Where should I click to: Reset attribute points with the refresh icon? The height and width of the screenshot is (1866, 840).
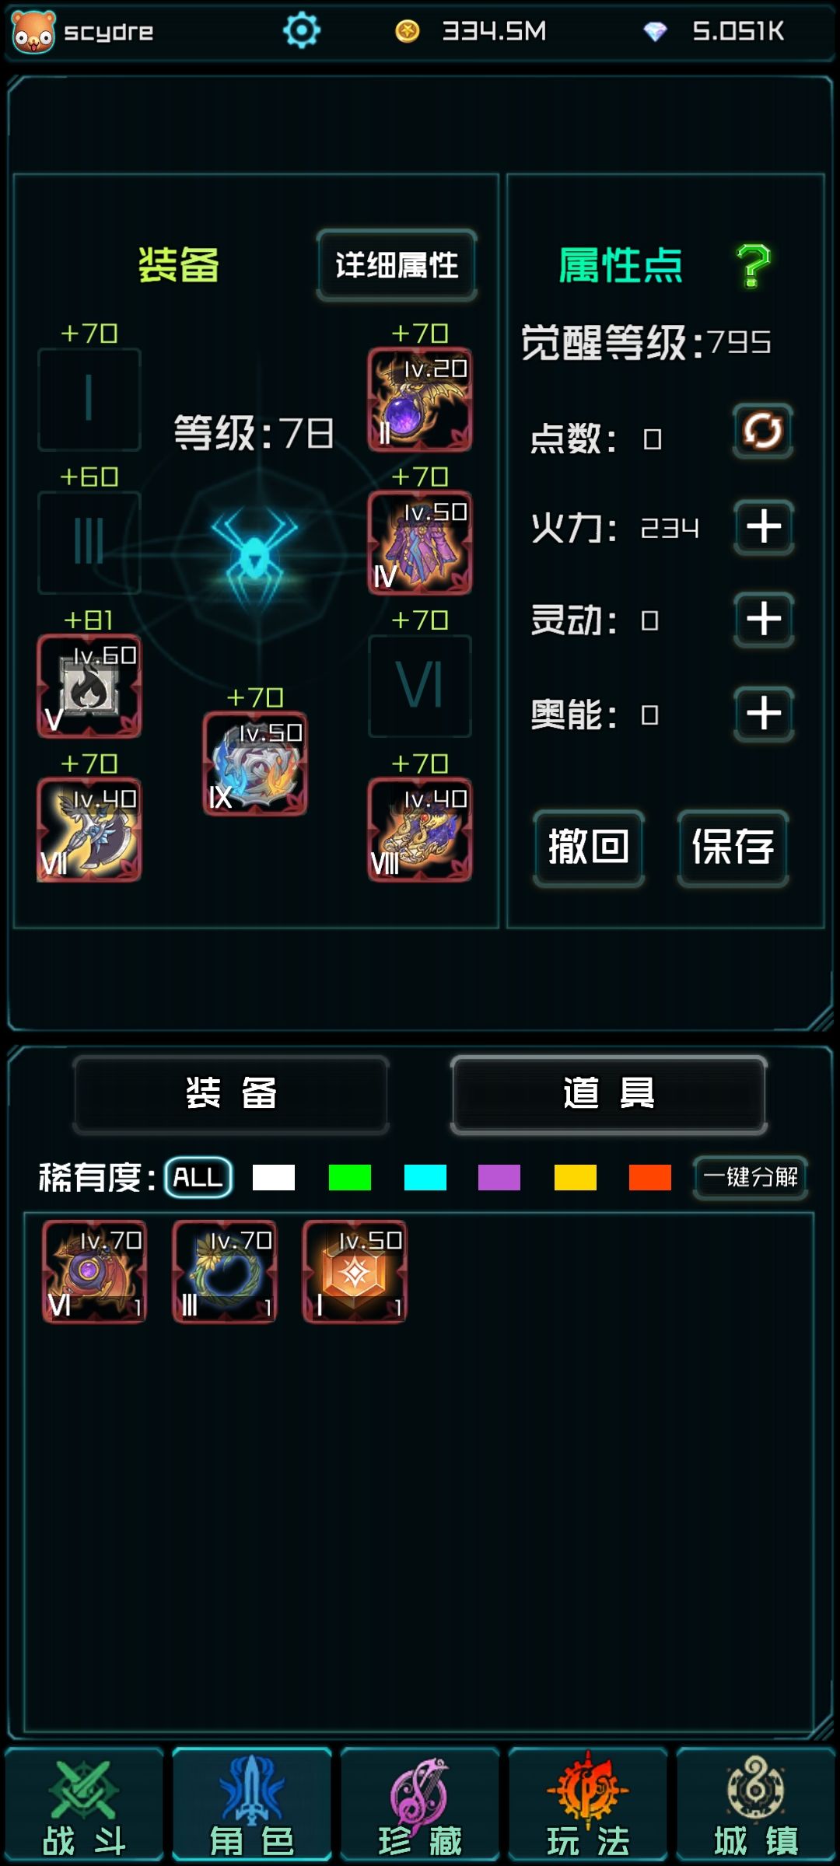pos(763,431)
